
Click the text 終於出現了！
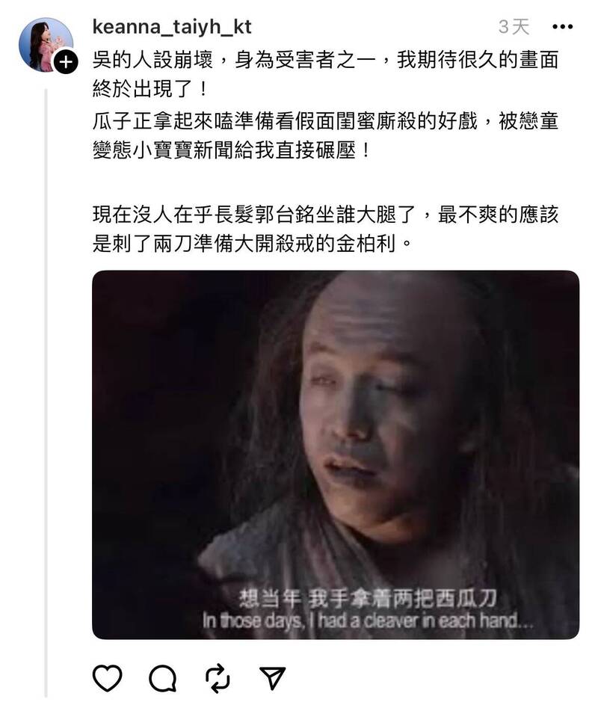click(x=152, y=88)
